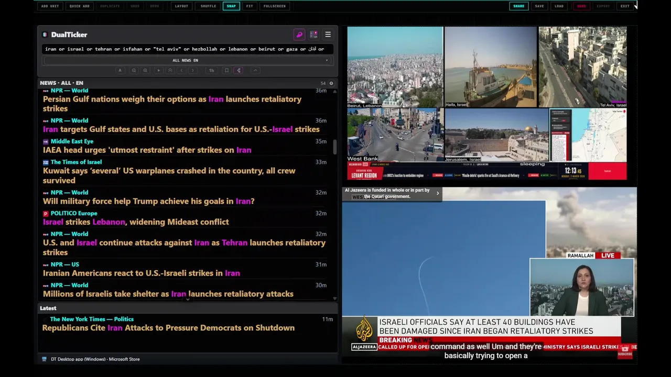This screenshot has height=377, width=671.
Task: Click the YouTube Subscribe icon
Action: pos(625,351)
